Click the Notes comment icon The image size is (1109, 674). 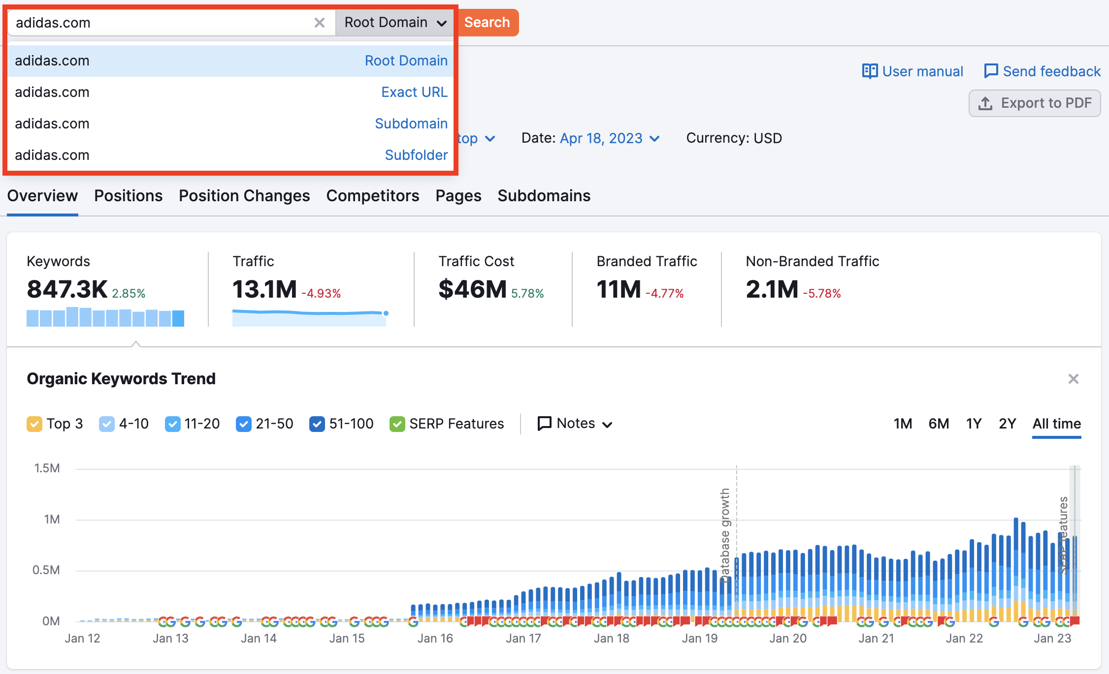pos(544,424)
